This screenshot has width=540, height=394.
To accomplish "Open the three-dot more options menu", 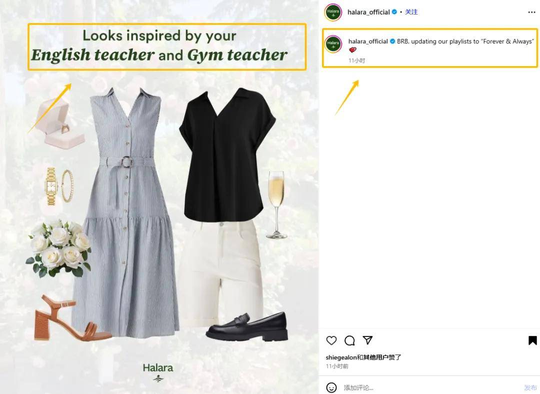I will pos(531,12).
